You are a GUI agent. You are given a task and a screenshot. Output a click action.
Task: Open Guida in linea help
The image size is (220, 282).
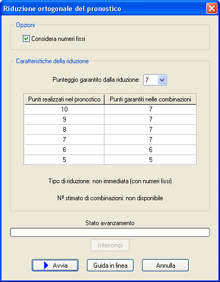click(110, 266)
